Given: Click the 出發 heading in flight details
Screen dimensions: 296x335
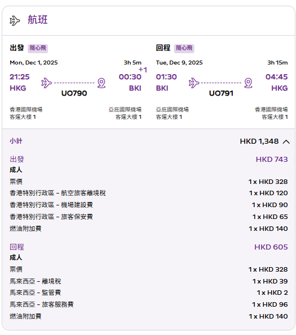Looking at the screenshot, I should click(x=17, y=48).
